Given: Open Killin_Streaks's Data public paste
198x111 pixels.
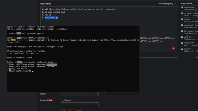Looking at the screenshot, I should pos(191,31).
